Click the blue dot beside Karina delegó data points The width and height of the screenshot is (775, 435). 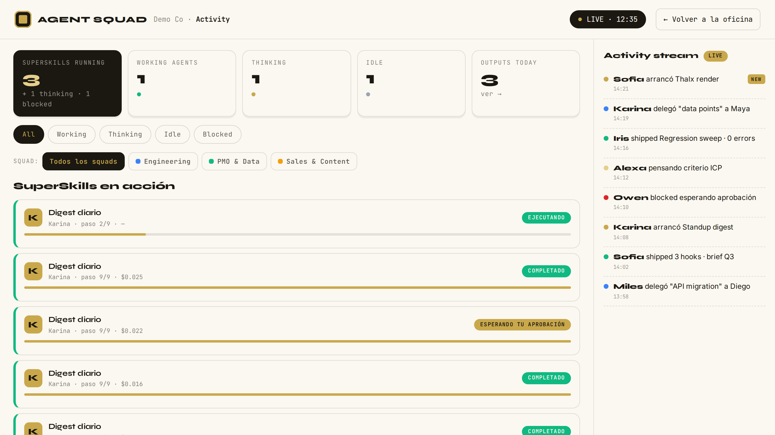(x=606, y=109)
